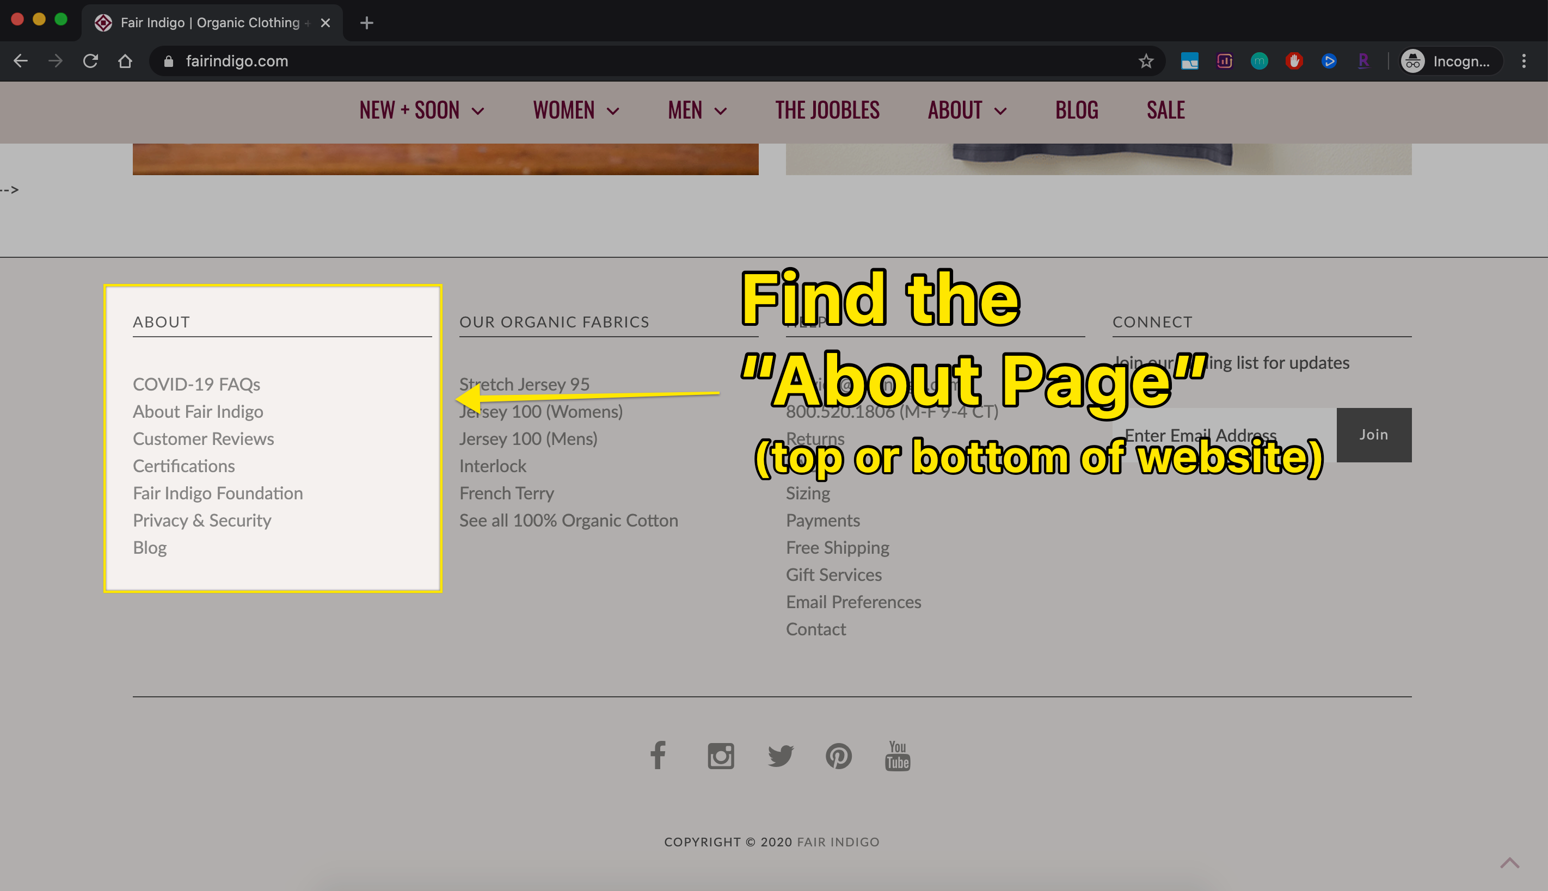
Task: Visit Fair Indigo's Twitter page
Action: [x=781, y=756]
